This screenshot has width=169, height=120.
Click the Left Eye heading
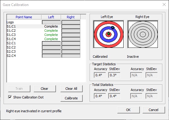point(107,17)
